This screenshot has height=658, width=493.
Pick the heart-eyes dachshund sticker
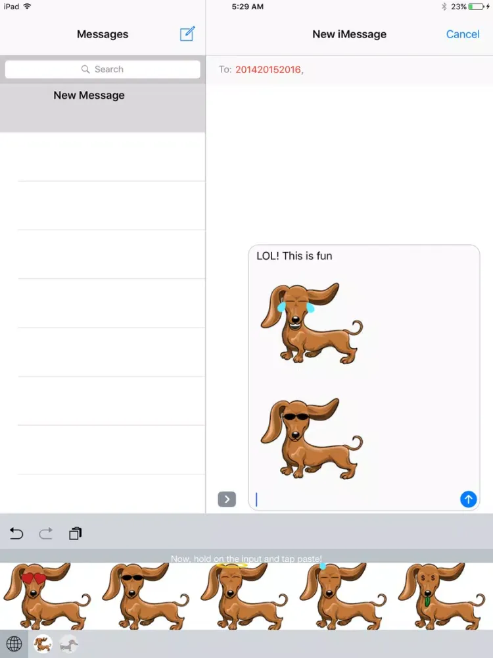click(47, 596)
